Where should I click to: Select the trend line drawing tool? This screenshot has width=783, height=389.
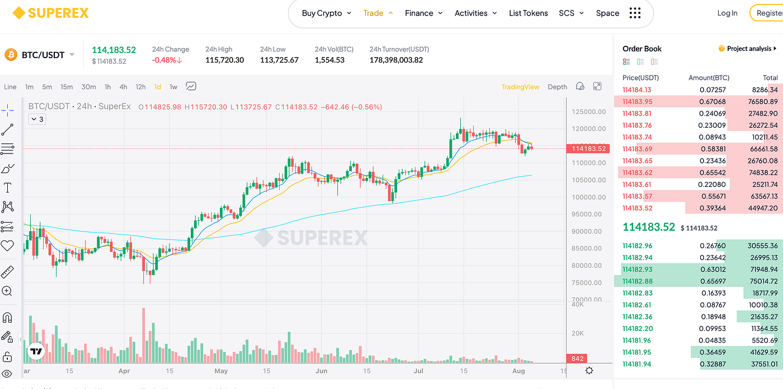(7, 129)
